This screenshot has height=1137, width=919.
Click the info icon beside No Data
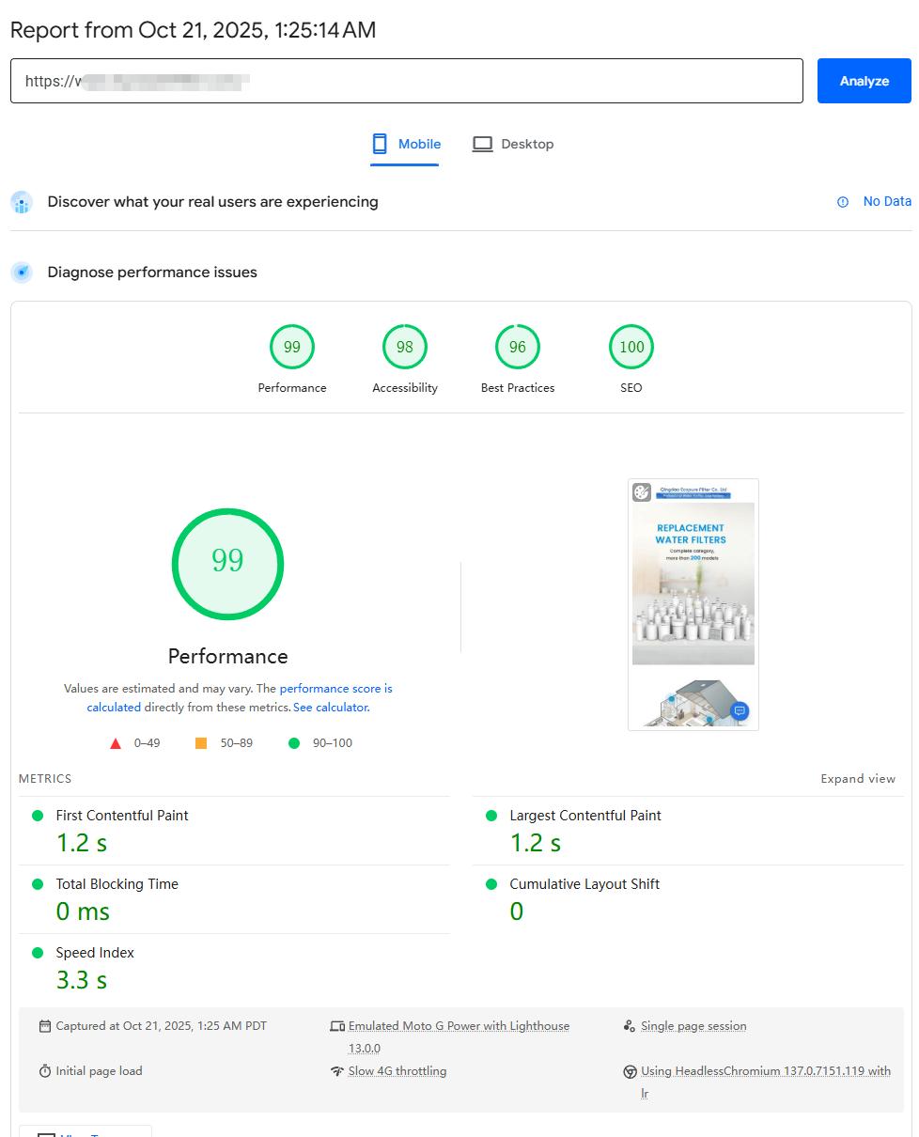point(843,202)
